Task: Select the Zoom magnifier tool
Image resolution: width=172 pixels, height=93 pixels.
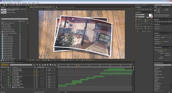Action: tap(7, 5)
